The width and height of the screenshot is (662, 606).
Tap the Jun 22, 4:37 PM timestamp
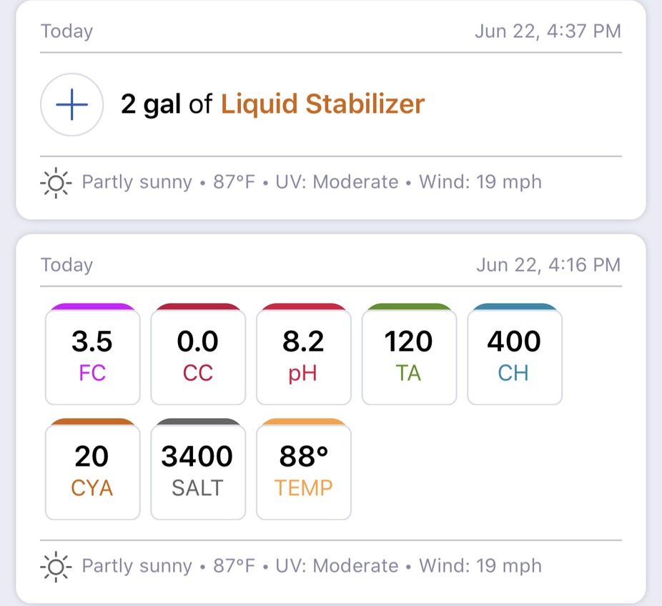[x=548, y=31]
